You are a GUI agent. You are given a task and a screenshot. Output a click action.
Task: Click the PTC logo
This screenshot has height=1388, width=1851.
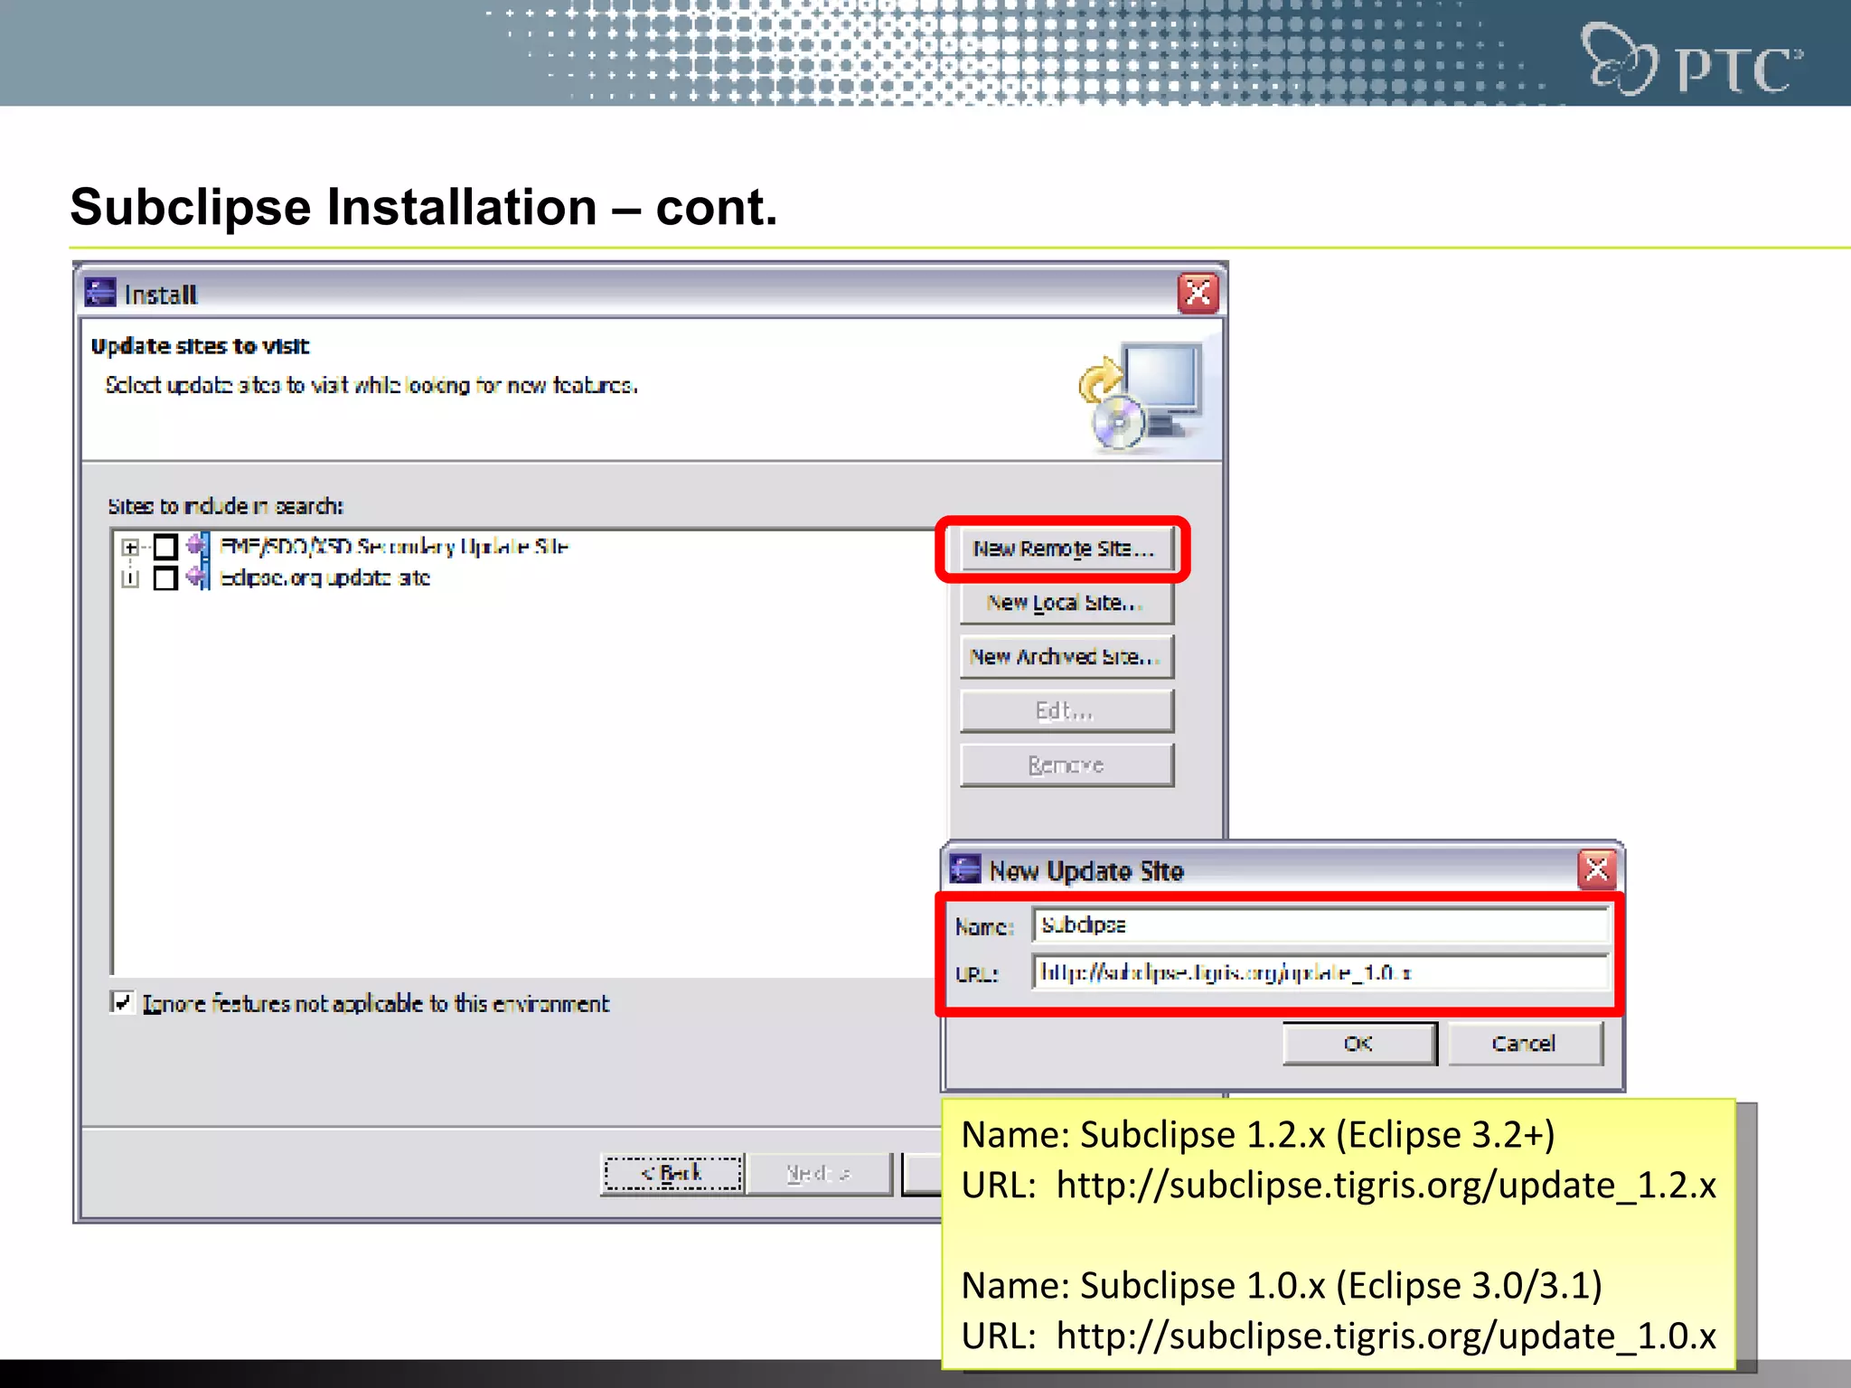coord(1692,60)
